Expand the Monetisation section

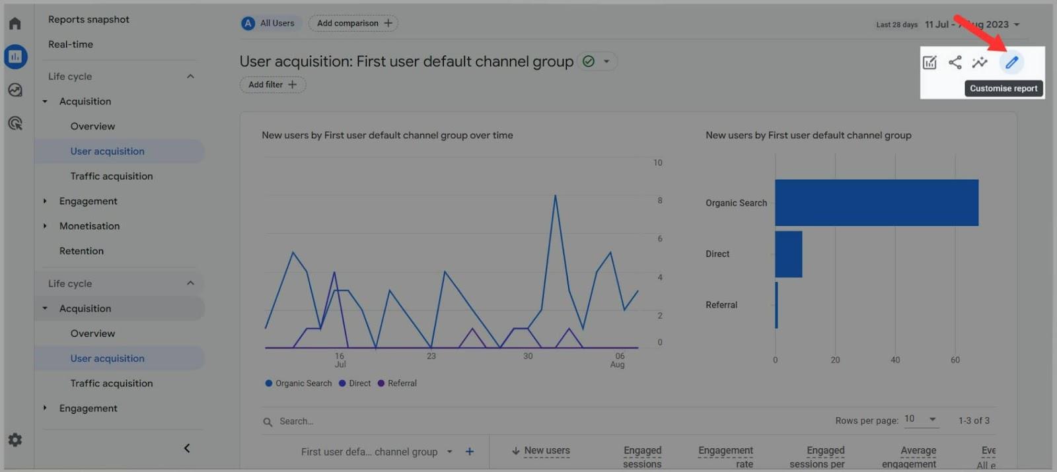[90, 226]
